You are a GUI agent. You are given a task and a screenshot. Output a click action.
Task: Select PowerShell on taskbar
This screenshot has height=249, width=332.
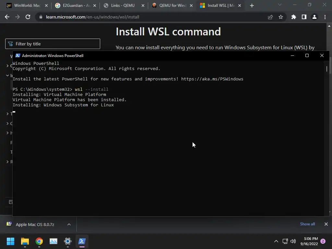[x=82, y=241]
